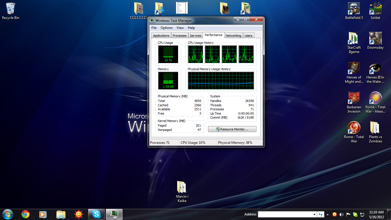Click the network connection tray icon
This screenshot has height=220, width=391.
pos(362,214)
